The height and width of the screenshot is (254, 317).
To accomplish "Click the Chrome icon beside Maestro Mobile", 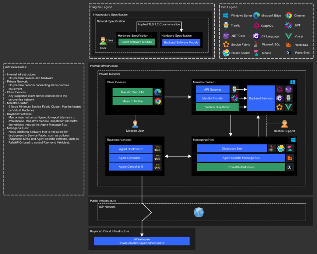I will (158, 101).
